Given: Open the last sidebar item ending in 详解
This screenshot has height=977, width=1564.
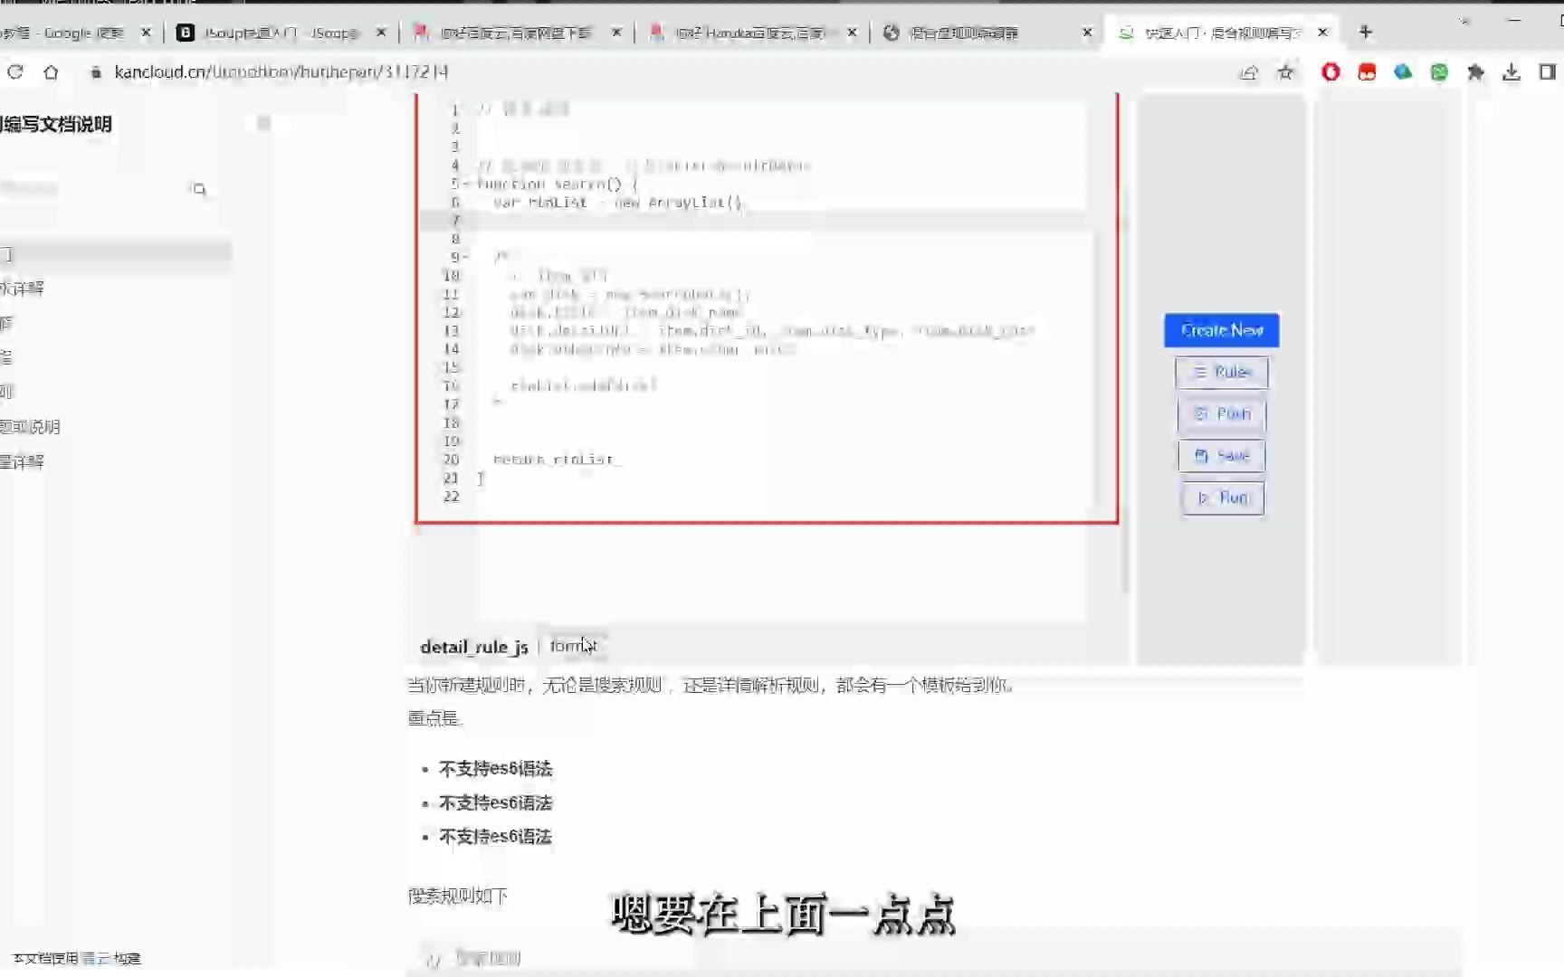Looking at the screenshot, I should click(22, 462).
